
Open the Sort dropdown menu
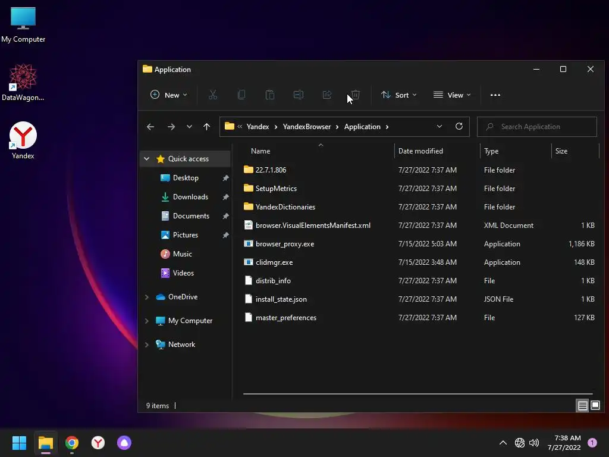[x=399, y=95]
